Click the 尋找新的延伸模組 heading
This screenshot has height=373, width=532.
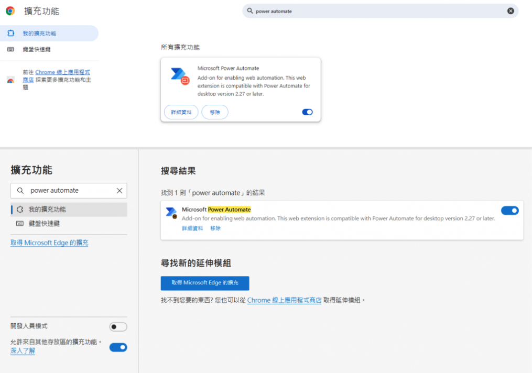coord(196,263)
